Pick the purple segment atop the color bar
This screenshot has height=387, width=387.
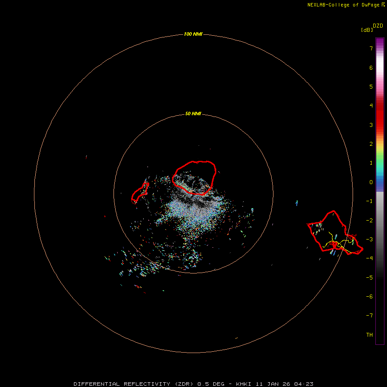pyautogui.click(x=380, y=42)
